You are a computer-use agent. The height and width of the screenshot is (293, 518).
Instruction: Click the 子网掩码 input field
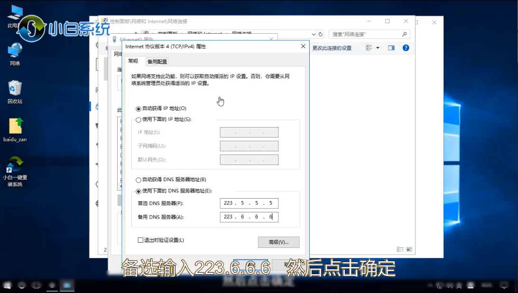click(249, 146)
